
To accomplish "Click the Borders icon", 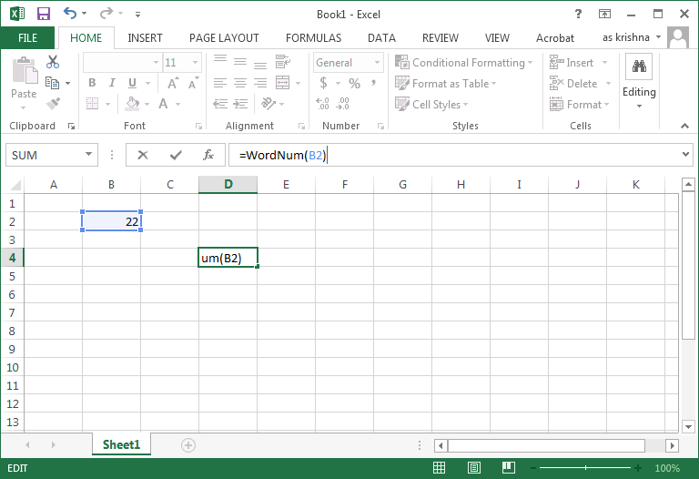I will pos(92,104).
